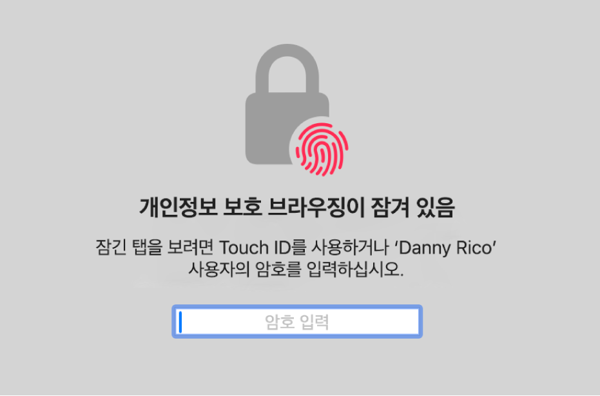Focus the 암호 입력 password field
The height and width of the screenshot is (396, 600).
click(297, 322)
